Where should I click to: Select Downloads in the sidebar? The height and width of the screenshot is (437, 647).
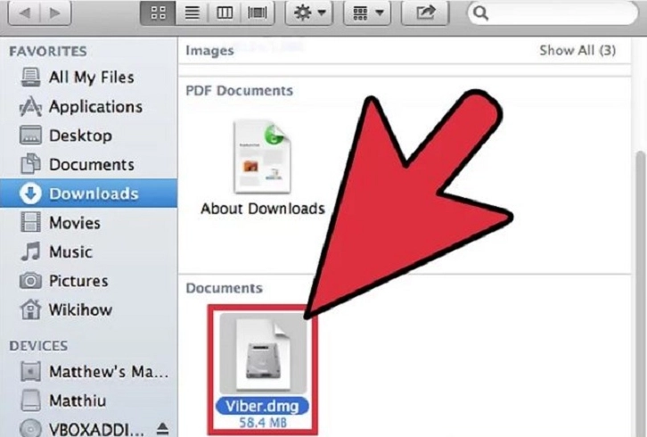point(88,194)
